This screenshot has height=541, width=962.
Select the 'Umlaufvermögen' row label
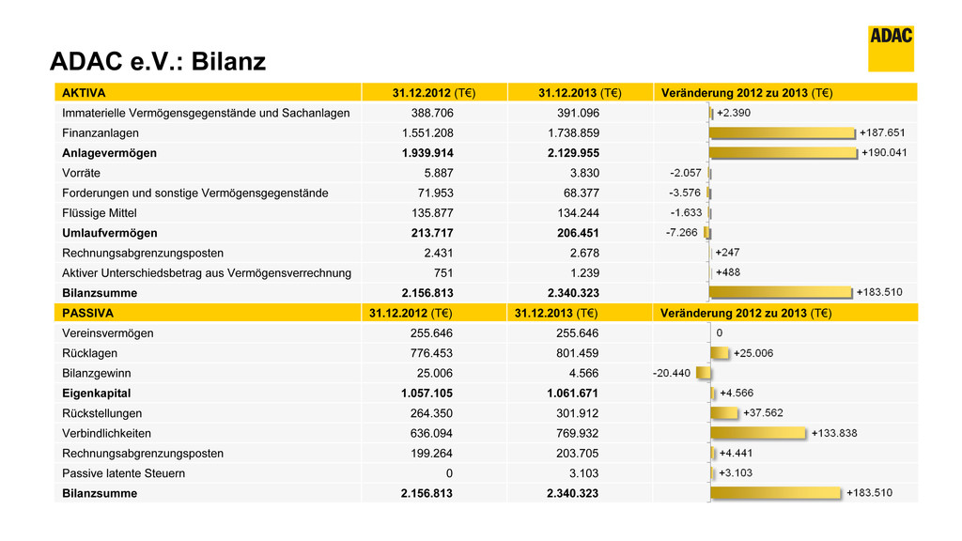[x=110, y=233]
